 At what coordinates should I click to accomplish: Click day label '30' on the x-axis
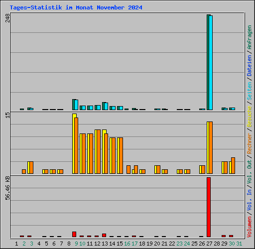tap(232, 244)
